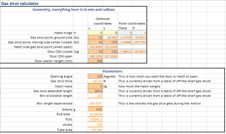
Task: Select the Opening angle cell showing 120
Action: coord(95,76)
